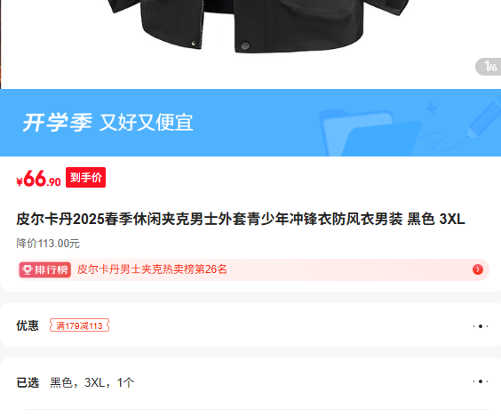Expand selected options 黑色，3XL，1个
The width and height of the screenshot is (501, 417).
click(x=92, y=382)
